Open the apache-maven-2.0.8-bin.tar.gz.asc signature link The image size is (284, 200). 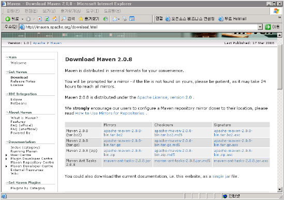pyautogui.click(x=233, y=143)
